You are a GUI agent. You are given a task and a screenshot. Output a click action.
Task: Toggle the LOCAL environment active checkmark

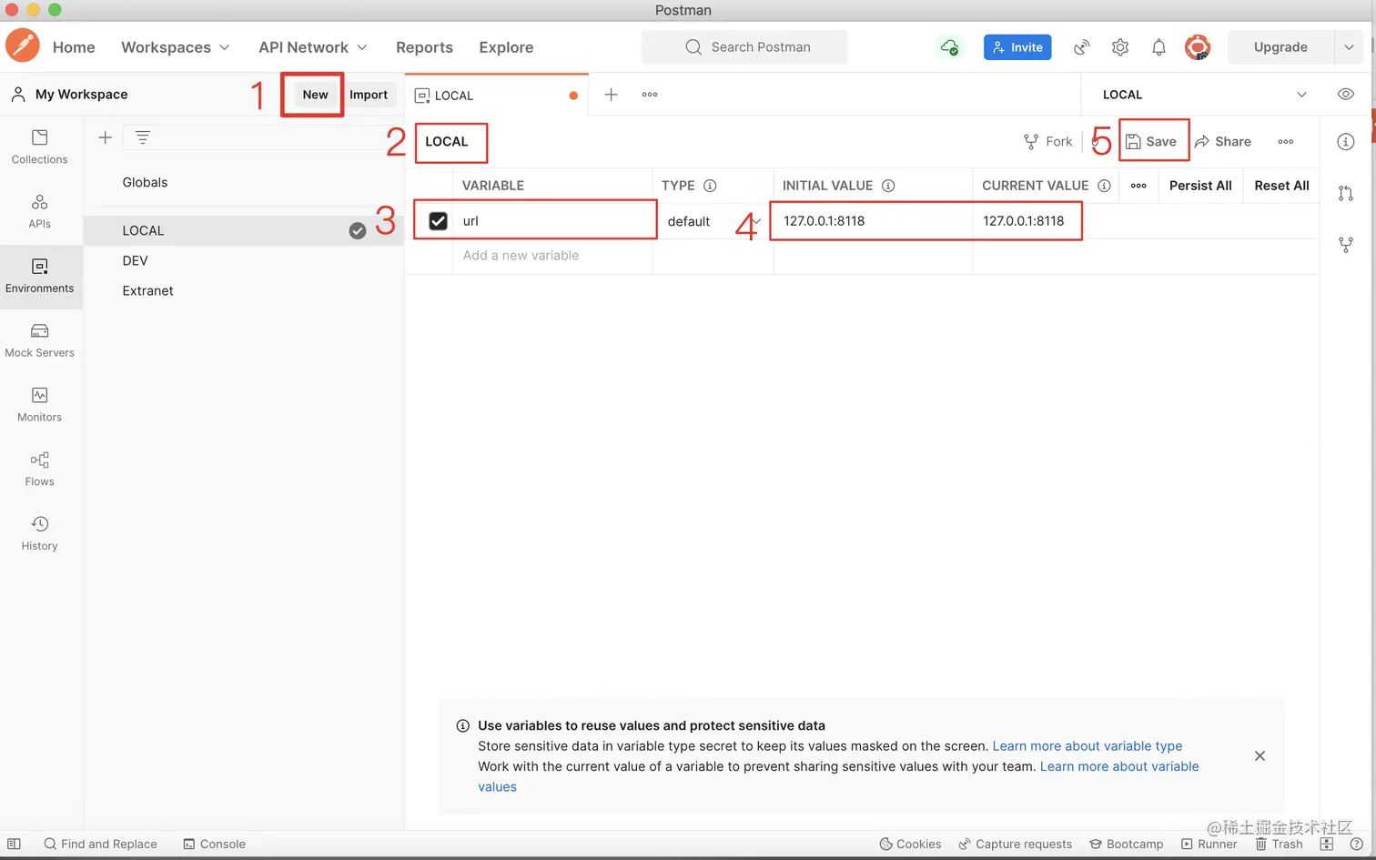[x=358, y=231]
